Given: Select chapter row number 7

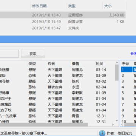Looking at the screenshot, I should click(128, 104).
